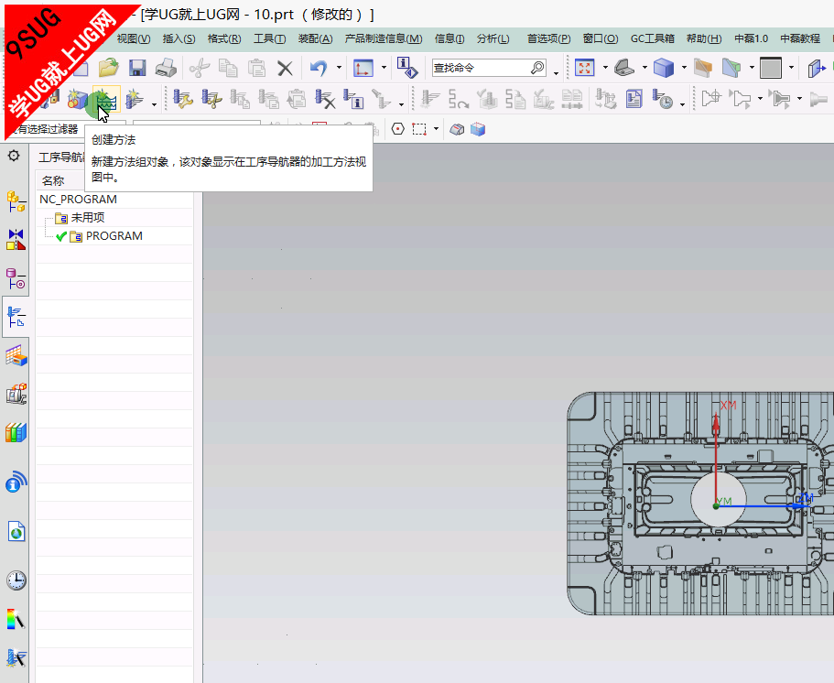Expand the selection rectangle dropdown arrow
This screenshot has height=683, width=834.
coord(436,129)
